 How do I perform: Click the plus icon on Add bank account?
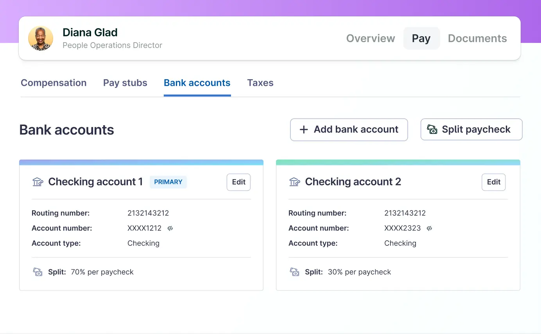pyautogui.click(x=304, y=130)
